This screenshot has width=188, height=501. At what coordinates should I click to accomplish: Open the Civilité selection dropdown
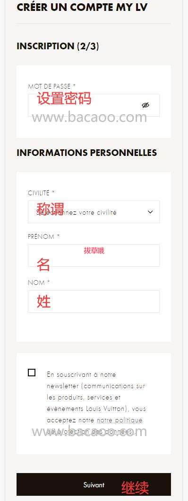(x=94, y=212)
